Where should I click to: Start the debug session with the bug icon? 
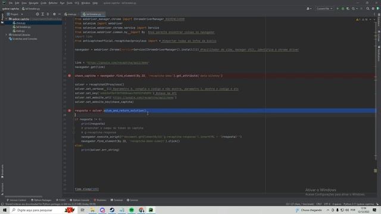click(x=343, y=8)
